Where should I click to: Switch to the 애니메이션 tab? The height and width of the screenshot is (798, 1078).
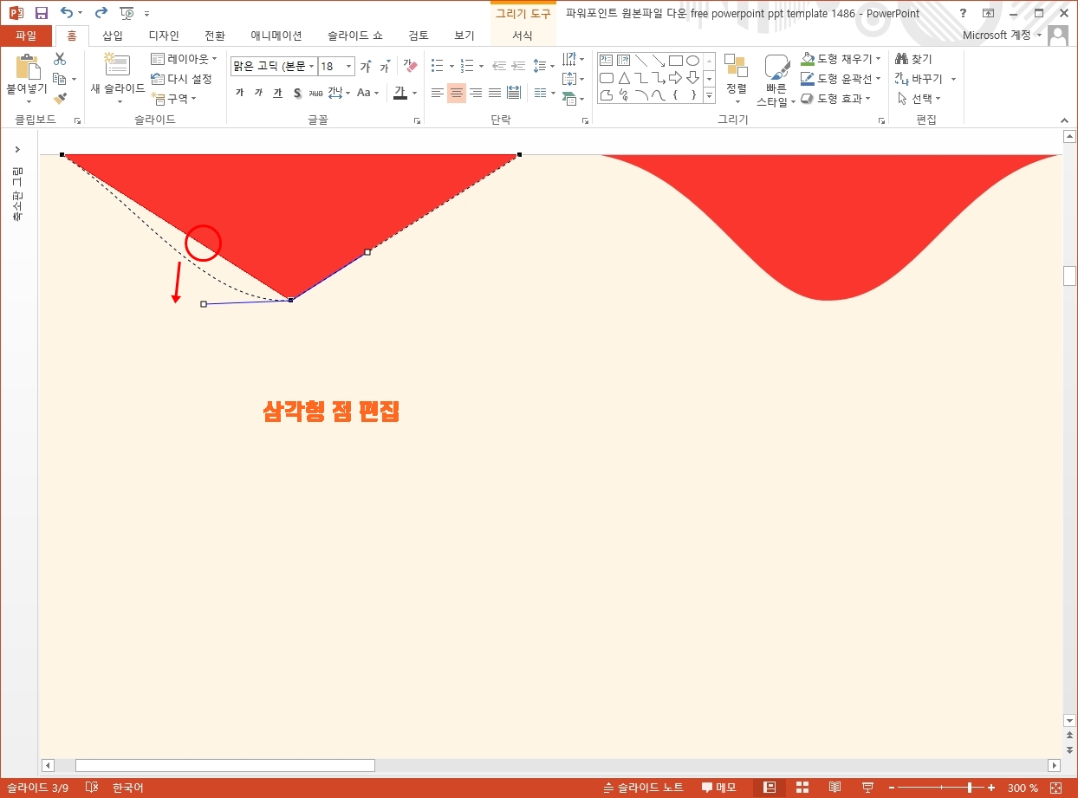tap(276, 36)
